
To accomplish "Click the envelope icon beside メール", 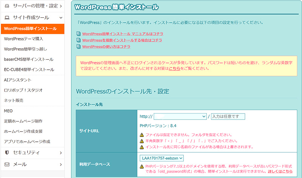I will (7, 164).
